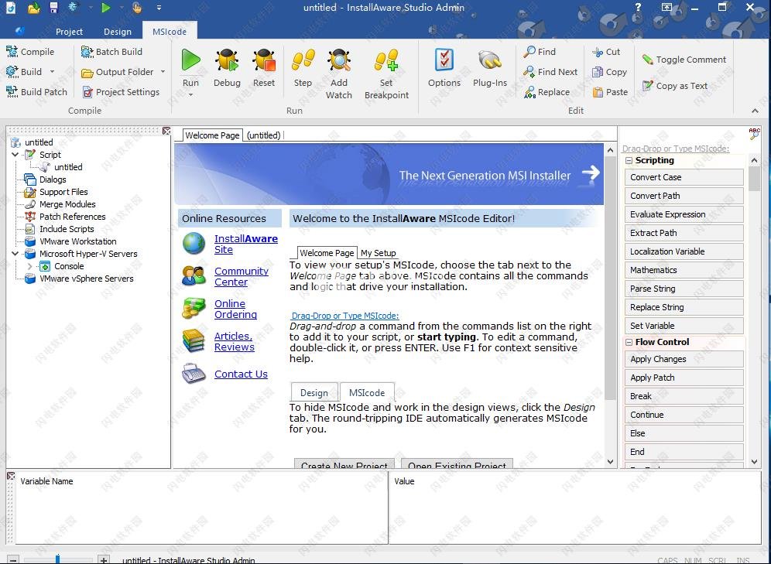Add a watch using Add Watch
771x564 pixels.
(339, 74)
